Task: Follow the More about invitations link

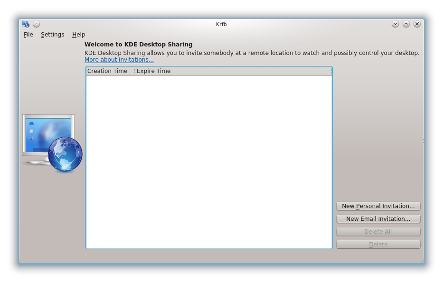Action: click(119, 60)
